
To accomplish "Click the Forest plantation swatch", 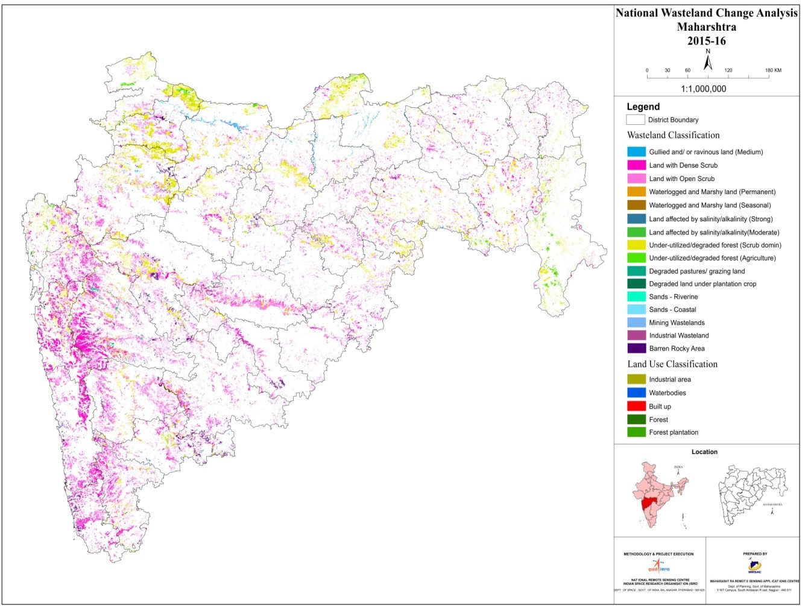I will 636,432.
